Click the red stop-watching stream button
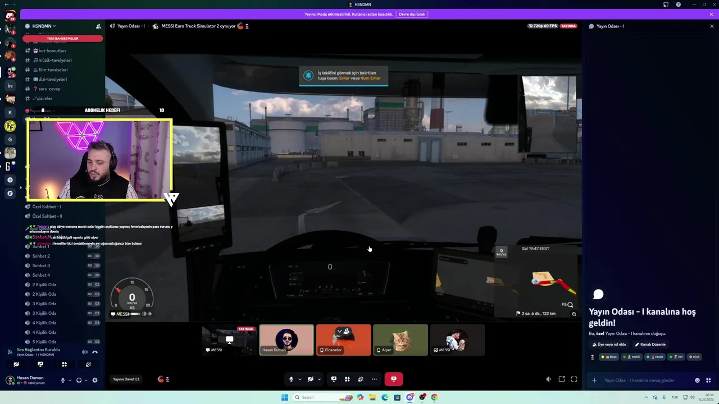Image resolution: width=719 pixels, height=404 pixels. click(x=394, y=379)
